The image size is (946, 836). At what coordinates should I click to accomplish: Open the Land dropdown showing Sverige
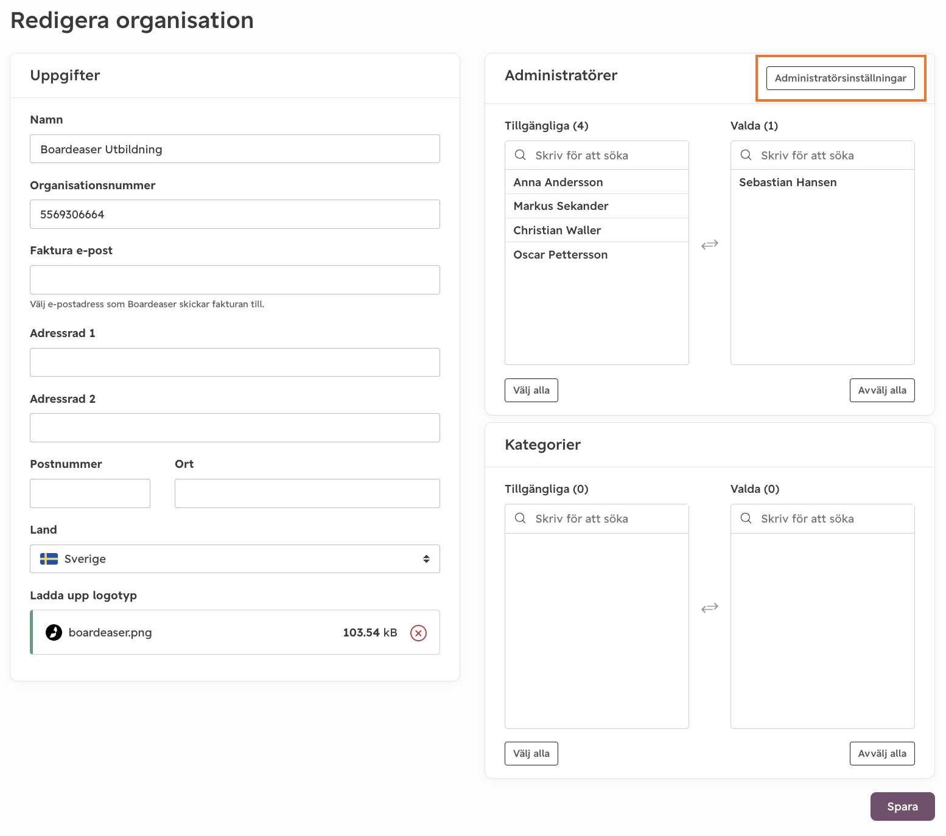235,559
